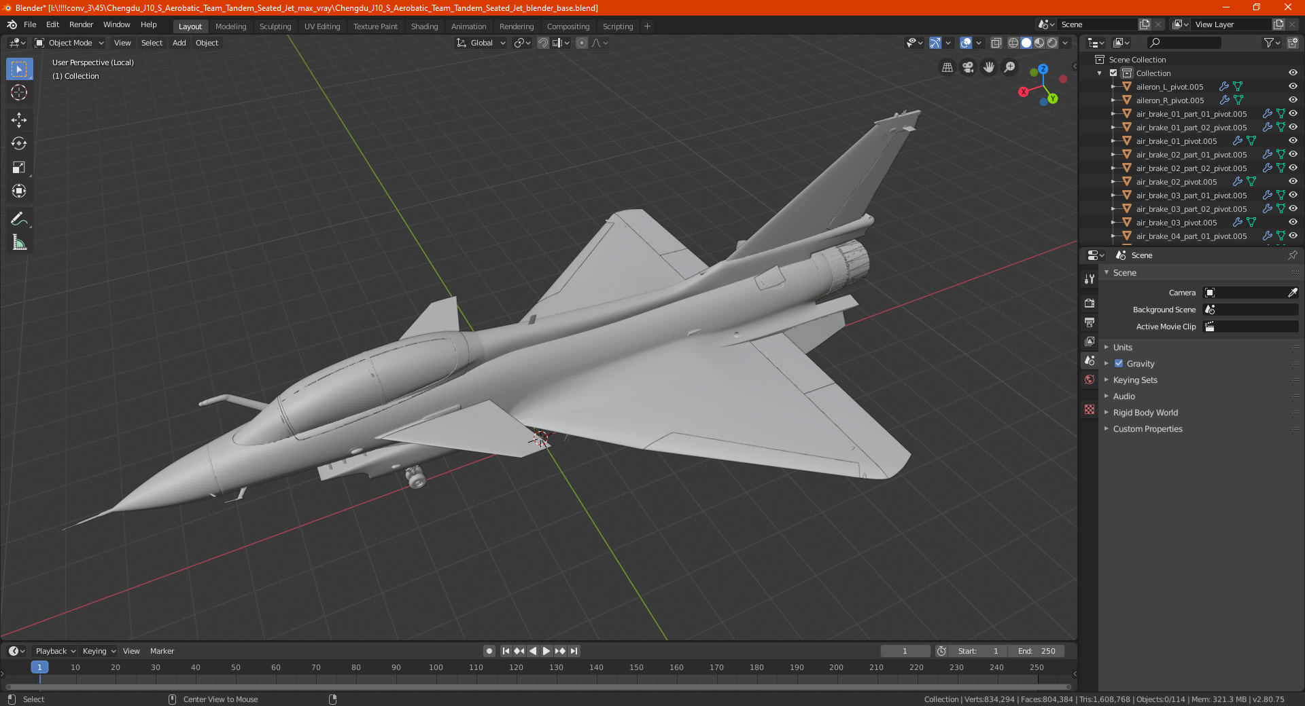
Task: Toggle show overlays button
Action: point(966,43)
